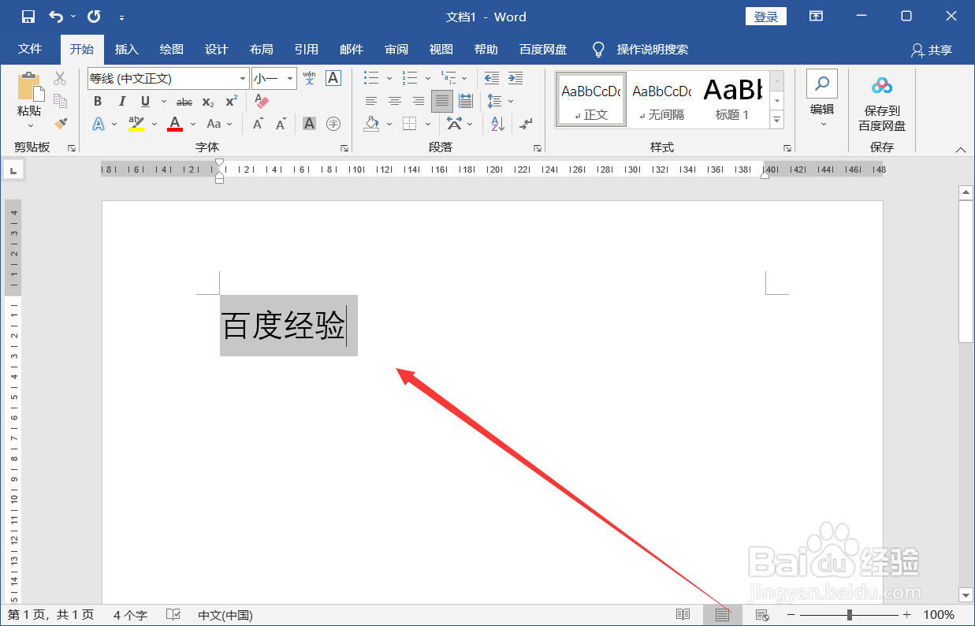Switch to Web Layout view in status bar
Viewport: 975px width, 626px height.
point(762,615)
